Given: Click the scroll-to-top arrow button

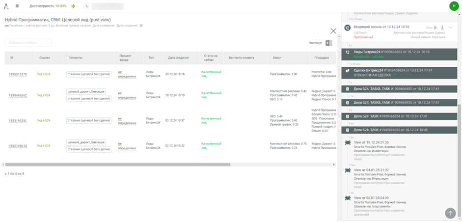Looking at the screenshot, I should coord(450,213).
